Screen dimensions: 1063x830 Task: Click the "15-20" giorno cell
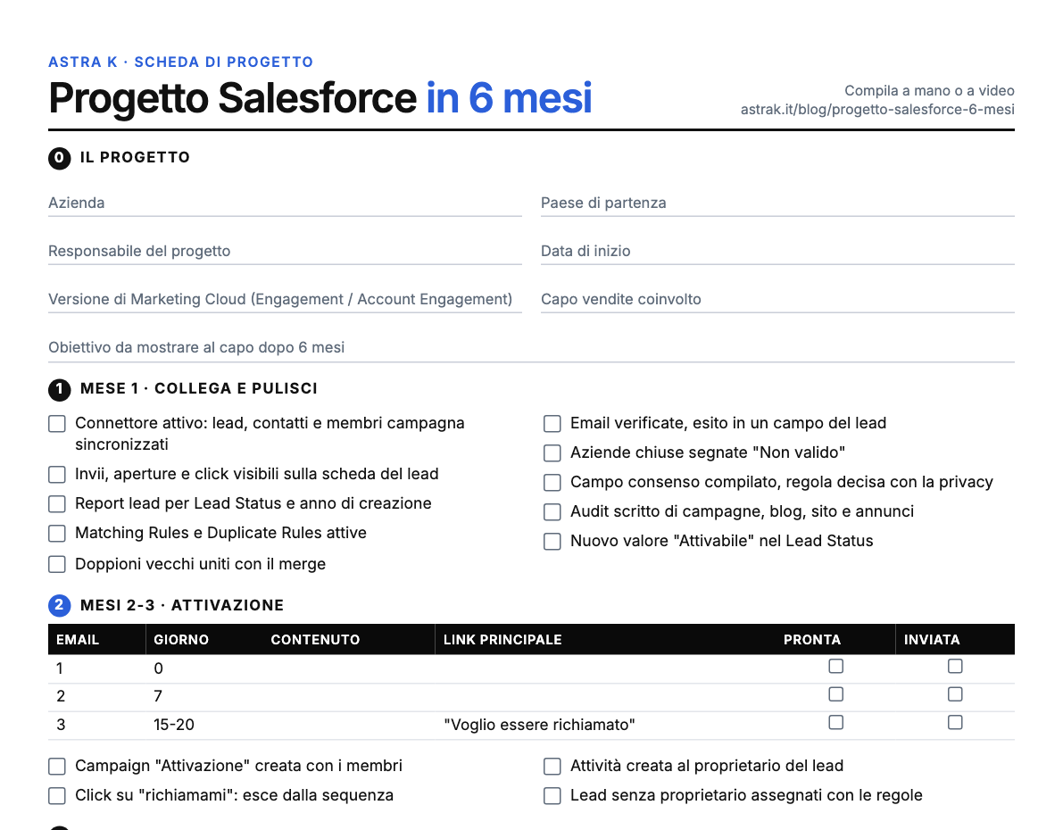pyautogui.click(x=173, y=725)
